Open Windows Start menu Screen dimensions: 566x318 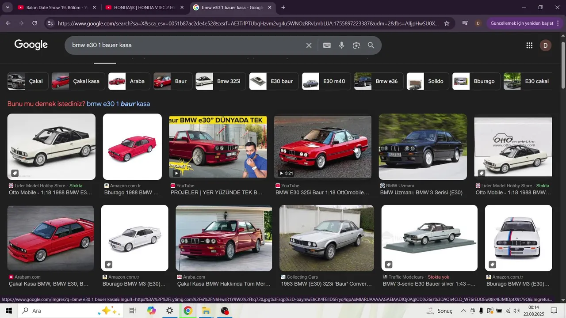tap(9, 310)
